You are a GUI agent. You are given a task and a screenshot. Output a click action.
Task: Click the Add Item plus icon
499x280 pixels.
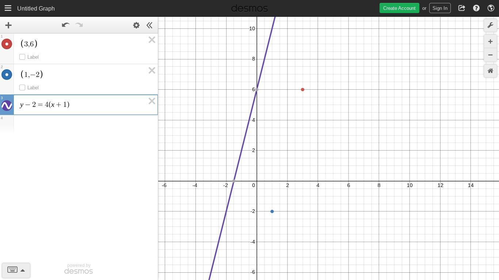(8, 25)
